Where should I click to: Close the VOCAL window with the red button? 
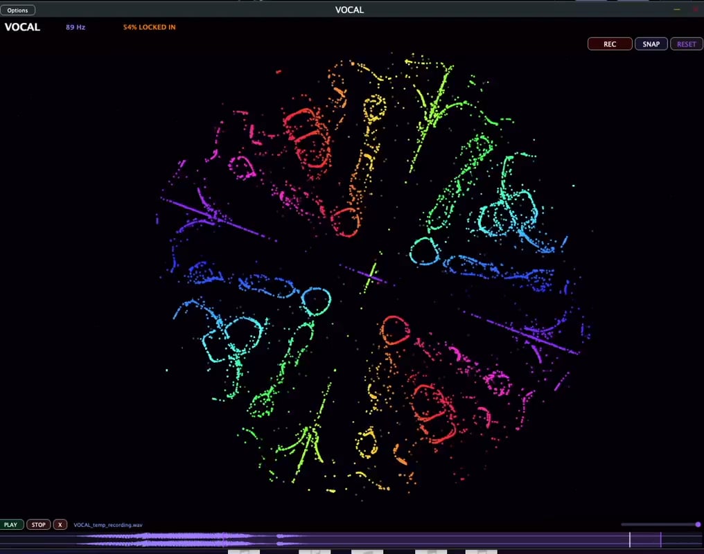tap(697, 10)
